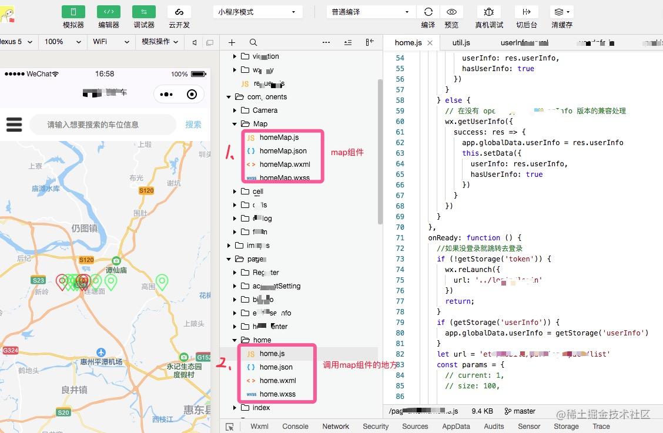Open homeMap.js file
This screenshot has height=433, width=663.
tap(279, 137)
